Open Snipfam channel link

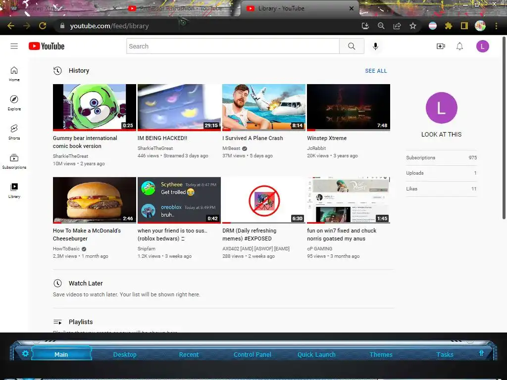click(x=146, y=248)
